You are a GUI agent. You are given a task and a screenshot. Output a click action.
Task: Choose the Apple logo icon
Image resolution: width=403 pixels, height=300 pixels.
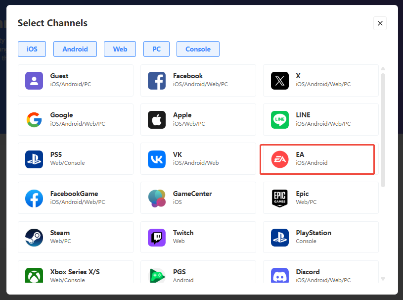click(x=157, y=120)
